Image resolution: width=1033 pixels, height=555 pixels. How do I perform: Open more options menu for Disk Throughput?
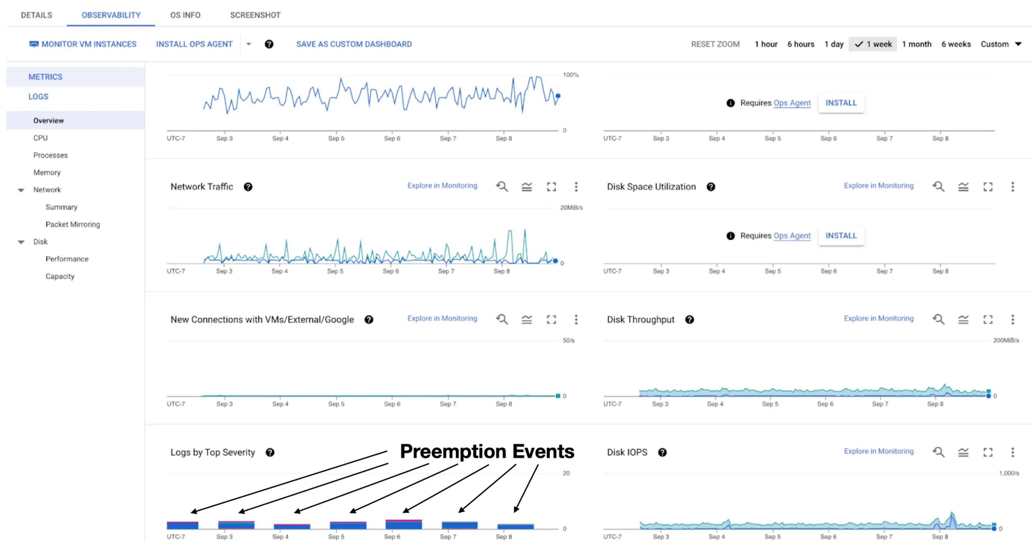(1012, 319)
